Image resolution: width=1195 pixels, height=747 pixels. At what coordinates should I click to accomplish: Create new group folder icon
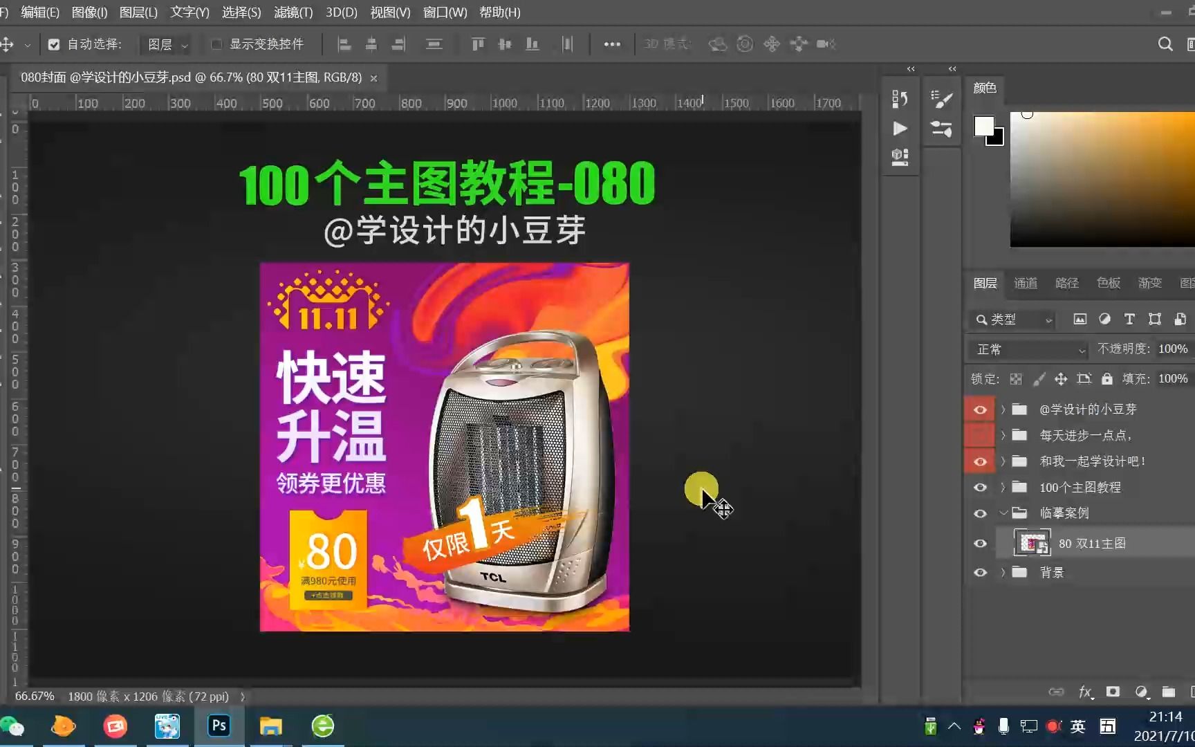(1169, 692)
